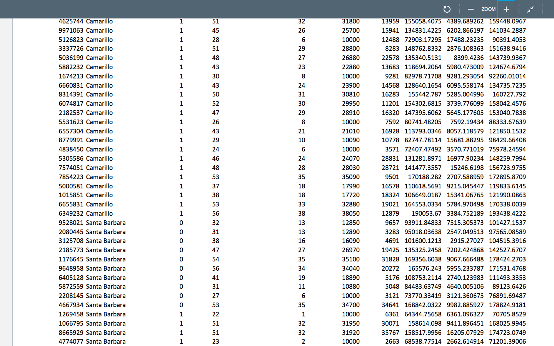Click ID 5000581
The width and height of the screenshot is (554, 346).
point(71,186)
